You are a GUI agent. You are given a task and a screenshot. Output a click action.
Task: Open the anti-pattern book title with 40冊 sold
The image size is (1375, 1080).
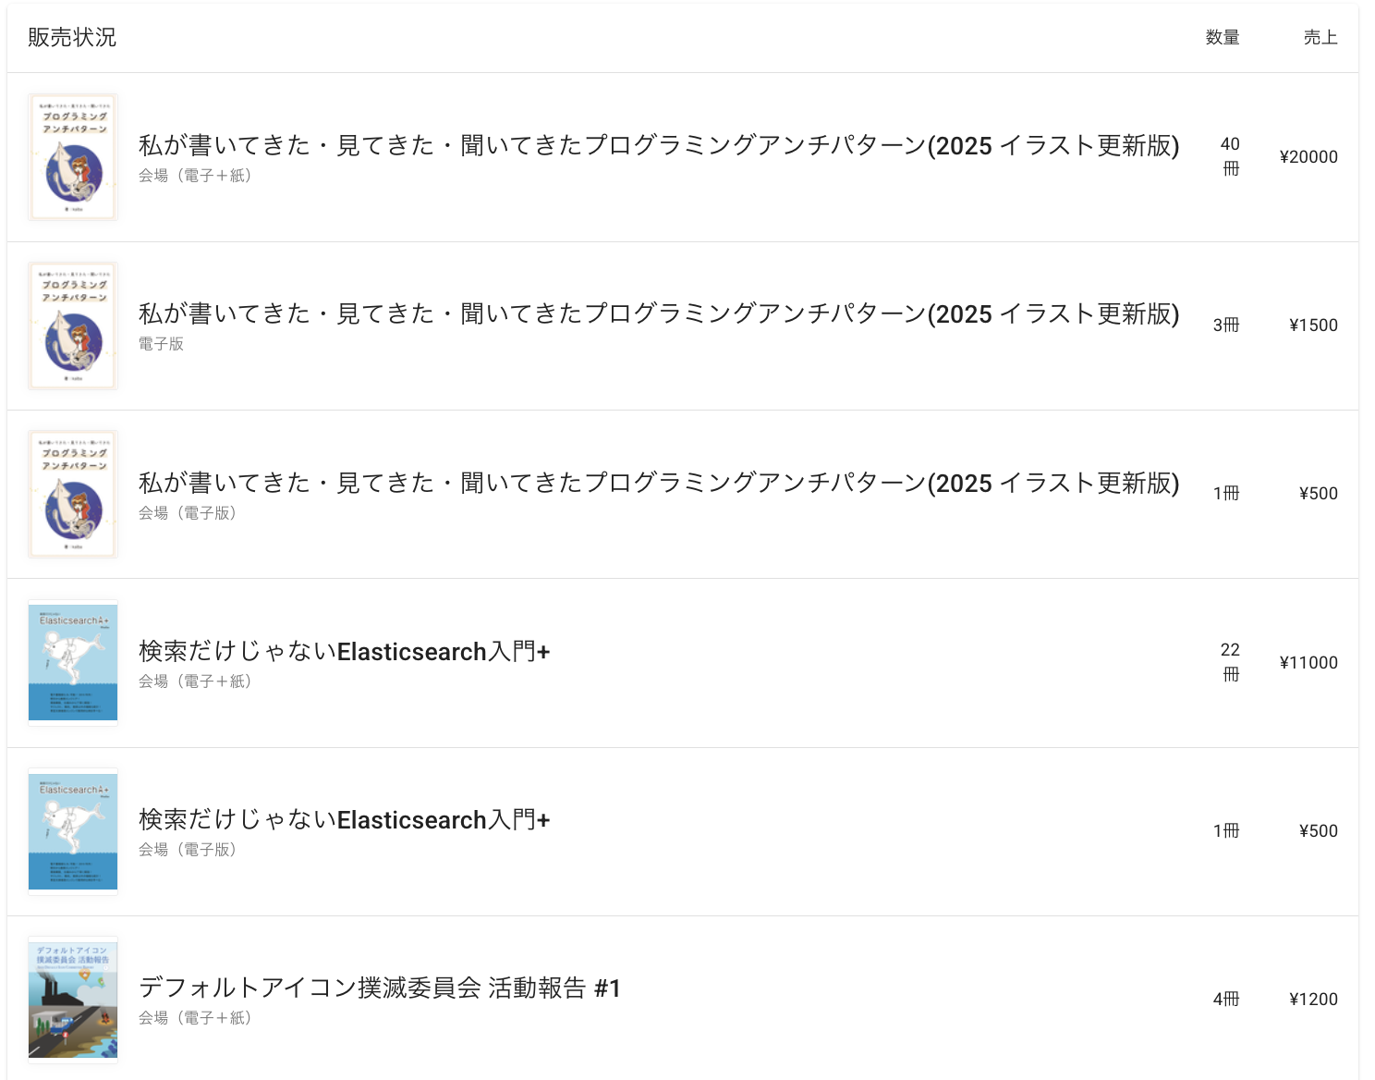pos(658,145)
